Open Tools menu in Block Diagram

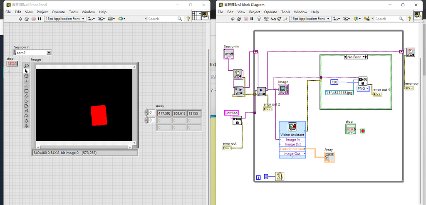click(x=285, y=12)
